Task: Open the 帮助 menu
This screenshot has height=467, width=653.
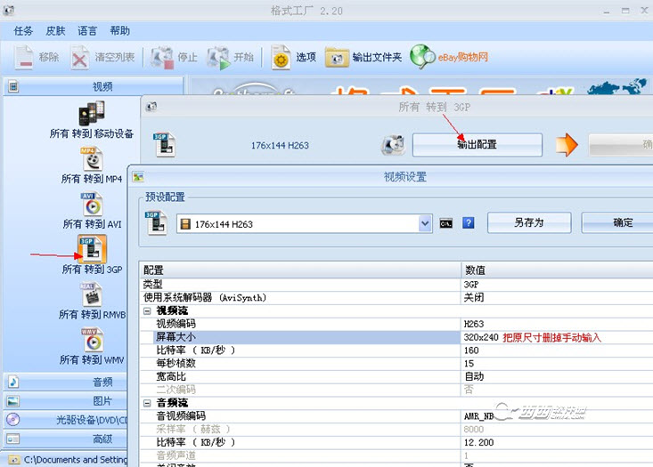Action: 120,31
